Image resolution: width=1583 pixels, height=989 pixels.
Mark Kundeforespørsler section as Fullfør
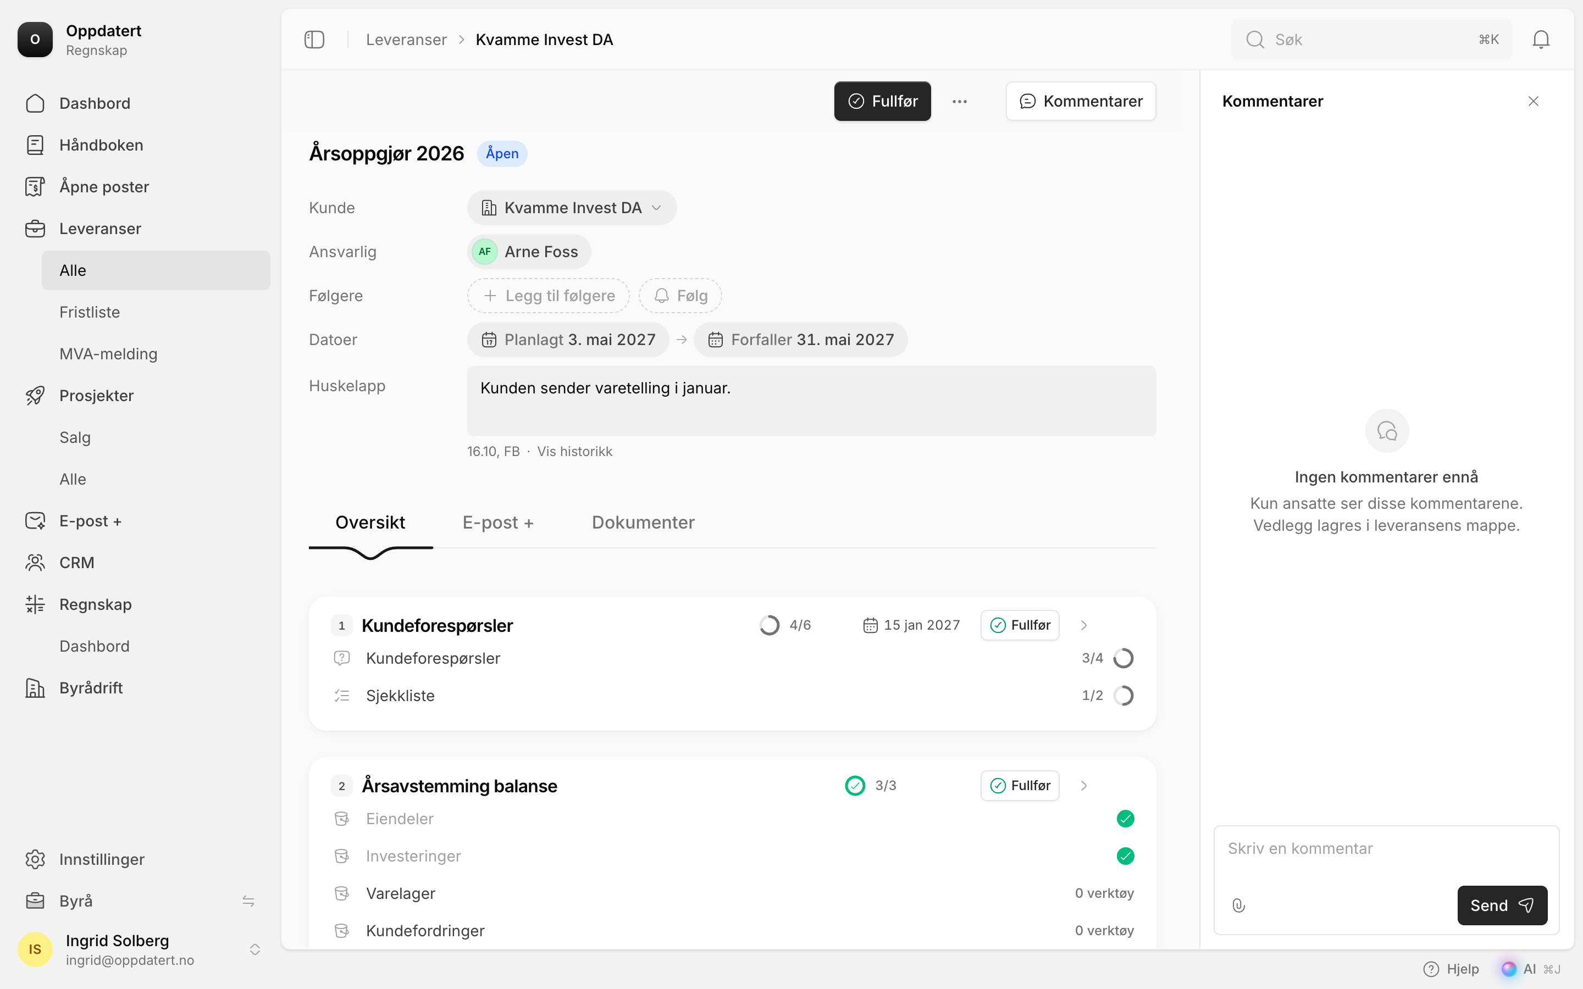point(1020,625)
